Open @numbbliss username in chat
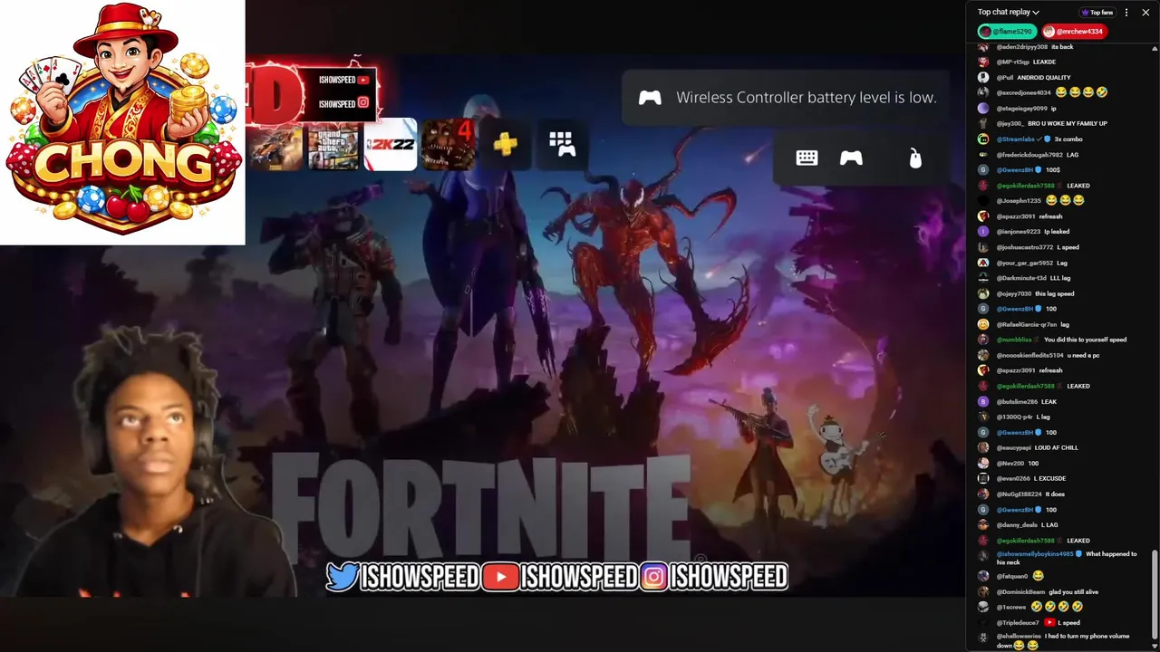Image resolution: width=1160 pixels, height=652 pixels. [x=1013, y=340]
